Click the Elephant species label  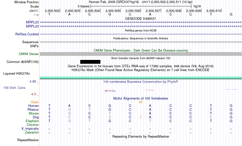[x=32, y=121]
